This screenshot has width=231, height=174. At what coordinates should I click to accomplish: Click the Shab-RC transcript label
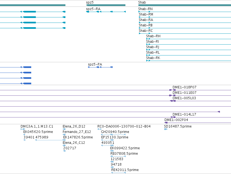[146, 31]
